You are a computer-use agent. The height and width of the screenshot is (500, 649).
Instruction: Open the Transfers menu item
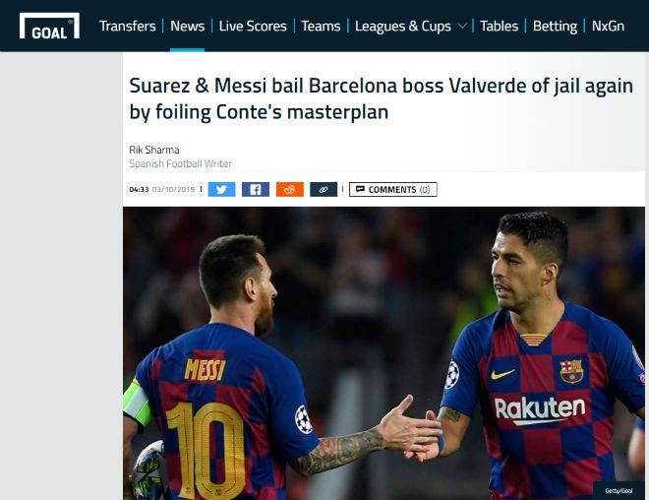click(x=128, y=27)
